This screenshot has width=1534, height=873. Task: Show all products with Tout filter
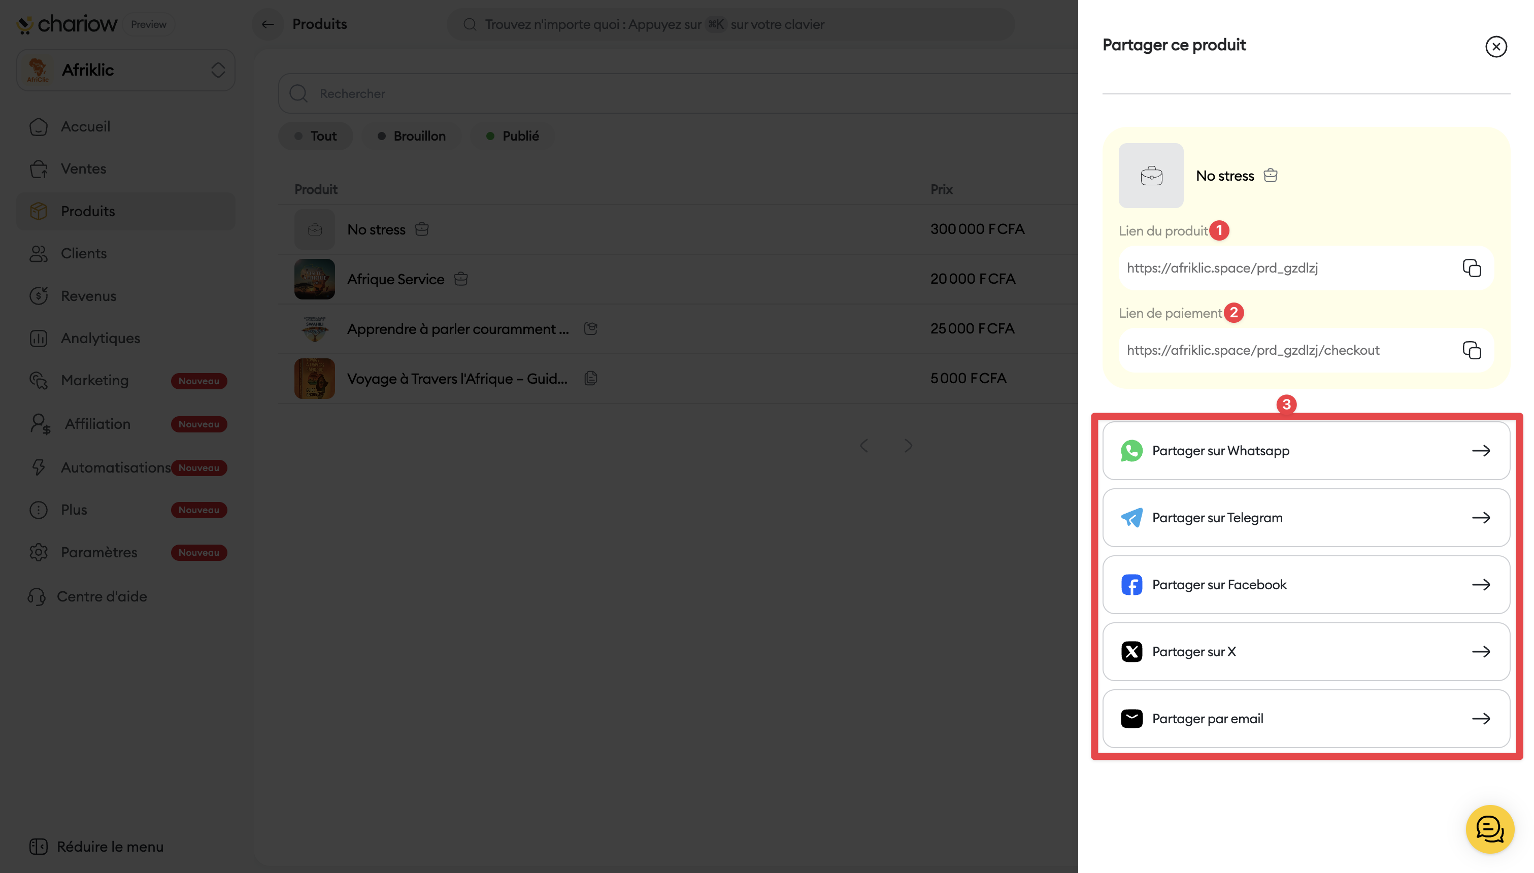tap(315, 136)
